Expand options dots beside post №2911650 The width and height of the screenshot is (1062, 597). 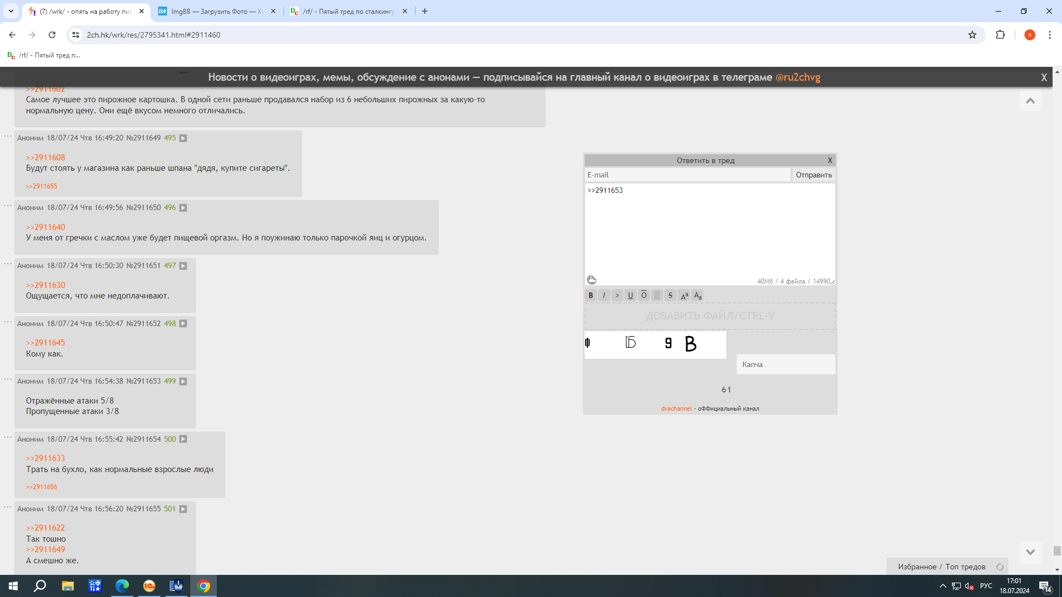[x=8, y=206]
